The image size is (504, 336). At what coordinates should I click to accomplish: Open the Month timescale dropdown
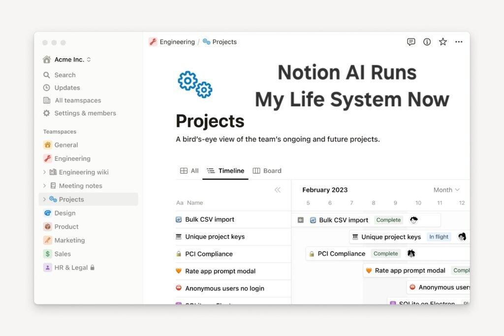pos(446,190)
